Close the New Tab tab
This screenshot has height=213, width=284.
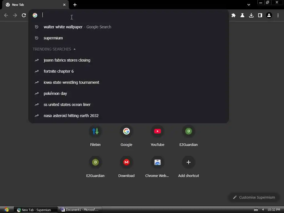point(64,5)
